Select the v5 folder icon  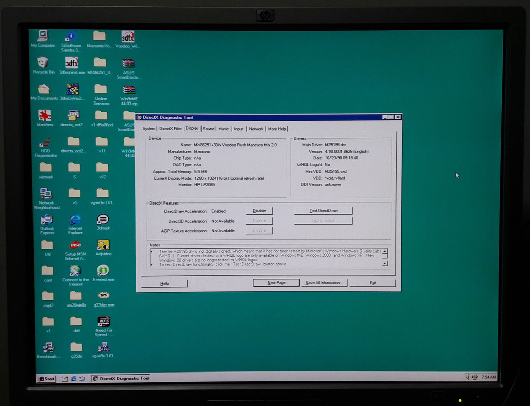74,196
